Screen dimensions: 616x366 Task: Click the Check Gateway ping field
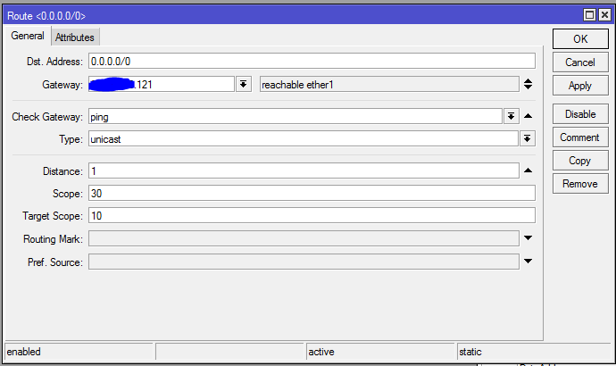click(295, 116)
